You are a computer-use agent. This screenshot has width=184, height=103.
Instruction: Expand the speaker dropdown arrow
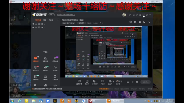click(121, 81)
